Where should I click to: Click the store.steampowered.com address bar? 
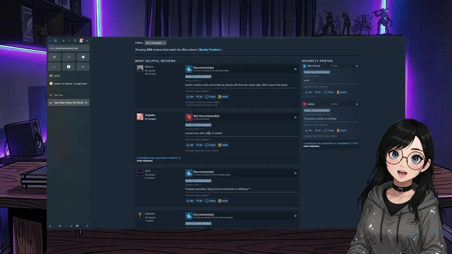(69, 48)
